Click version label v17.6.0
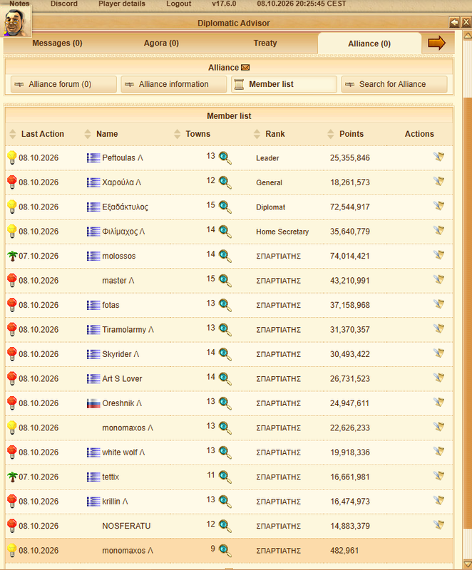This screenshot has height=570, width=472. (224, 4)
